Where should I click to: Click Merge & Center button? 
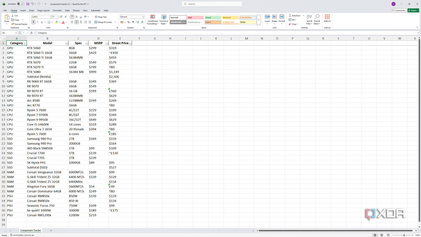(x=103, y=22)
